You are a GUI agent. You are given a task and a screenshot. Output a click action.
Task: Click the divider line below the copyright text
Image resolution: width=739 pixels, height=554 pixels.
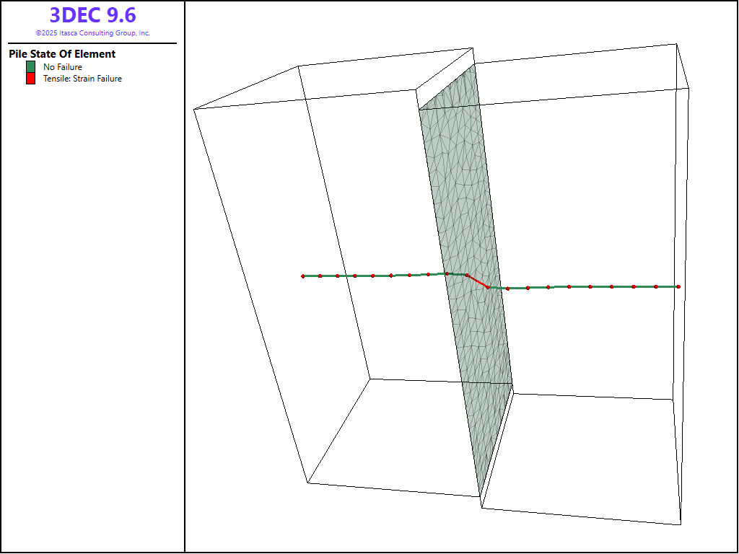pos(92,43)
